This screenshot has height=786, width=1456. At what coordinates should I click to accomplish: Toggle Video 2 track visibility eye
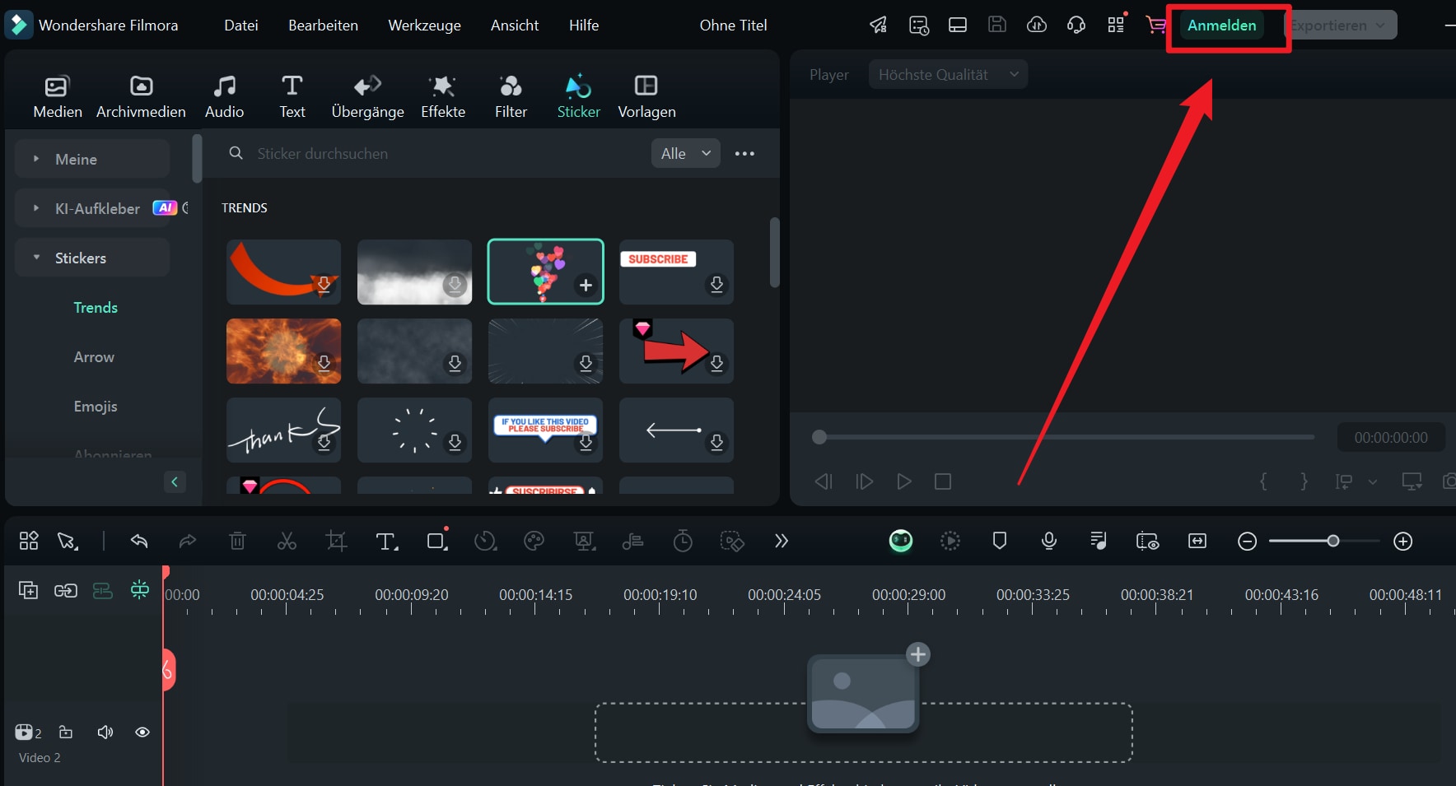(142, 733)
